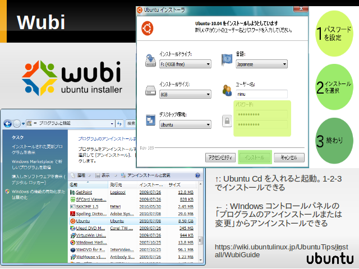Select SKKIME 1.5 in the program list
The image size is (359, 269).
click(132, 207)
